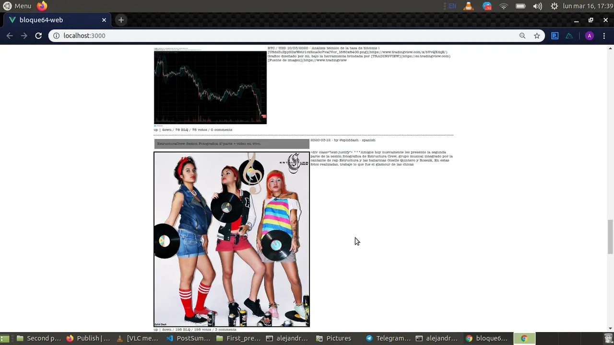
Task: Click 'down' under the bitcoin chart post
Action: point(166,130)
